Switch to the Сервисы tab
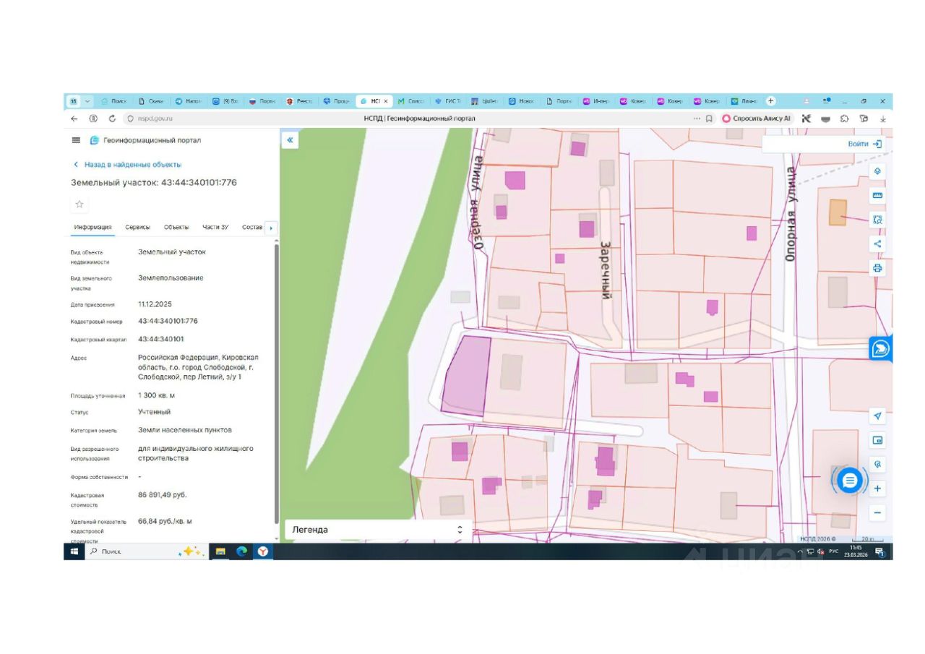 [137, 227]
